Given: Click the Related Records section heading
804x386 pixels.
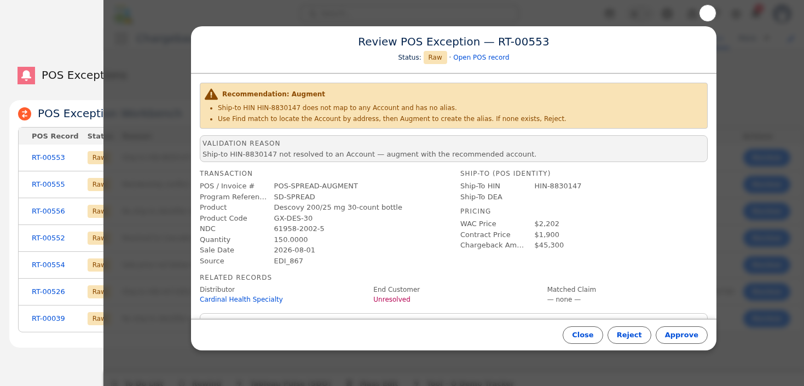Looking at the screenshot, I should 236,278.
